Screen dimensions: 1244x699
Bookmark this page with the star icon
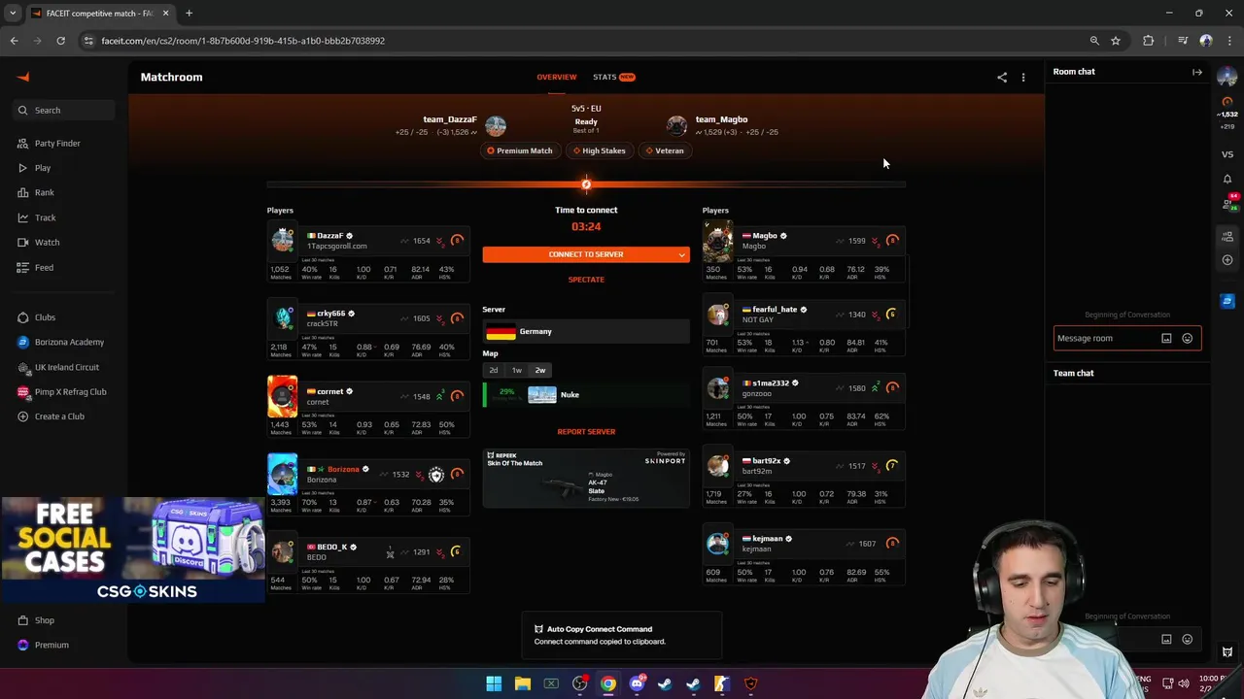click(x=1116, y=41)
